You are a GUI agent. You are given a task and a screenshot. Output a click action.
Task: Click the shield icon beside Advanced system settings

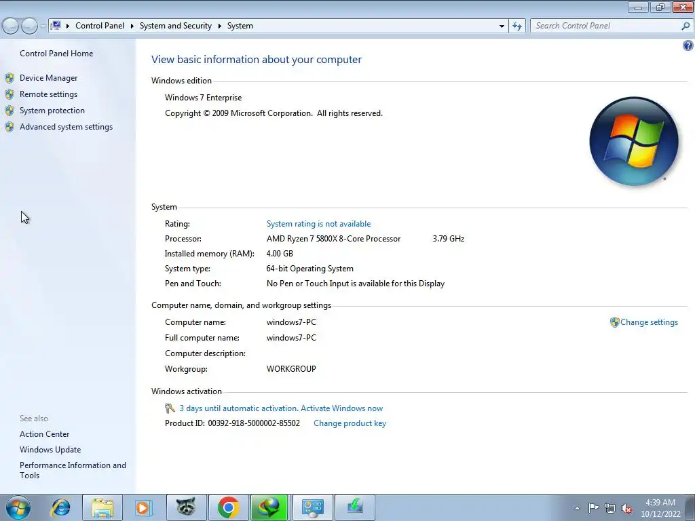pos(10,127)
